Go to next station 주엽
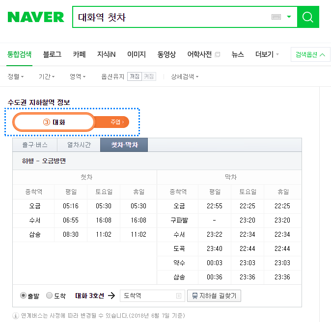 pos(117,122)
